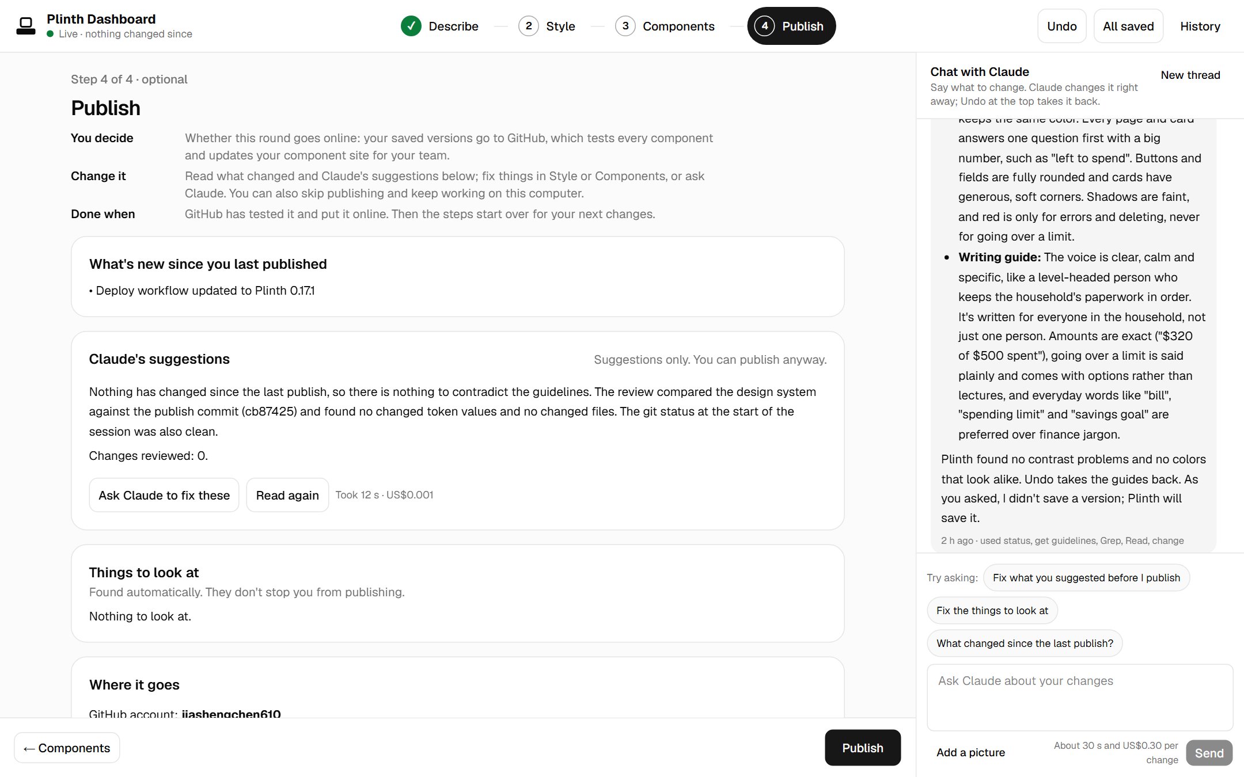The width and height of the screenshot is (1244, 777).
Task: Click the 'Step 4 of 4 · optional' label
Action: 129,79
